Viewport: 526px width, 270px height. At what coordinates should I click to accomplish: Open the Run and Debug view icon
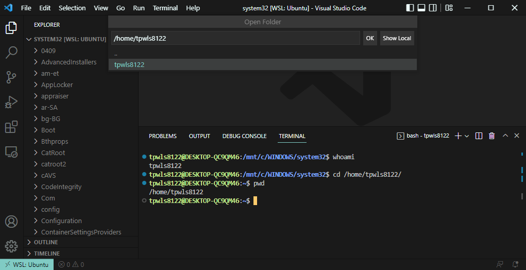click(x=11, y=103)
